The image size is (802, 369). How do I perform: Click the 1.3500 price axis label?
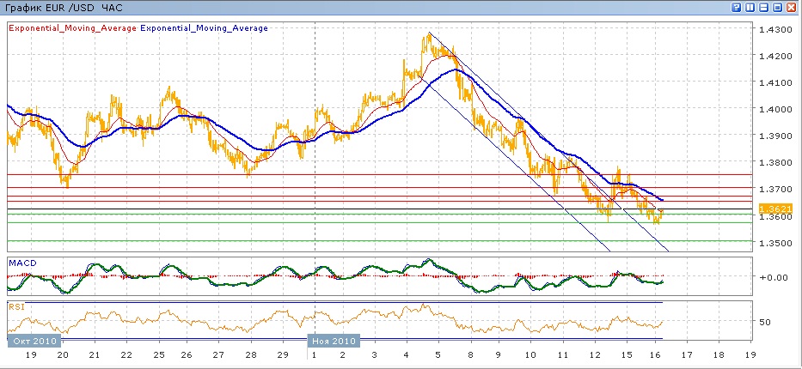tap(775, 243)
